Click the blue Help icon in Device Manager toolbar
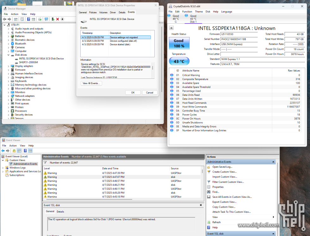Image resolution: width=310 pixels, height=236 pixels. (29, 19)
